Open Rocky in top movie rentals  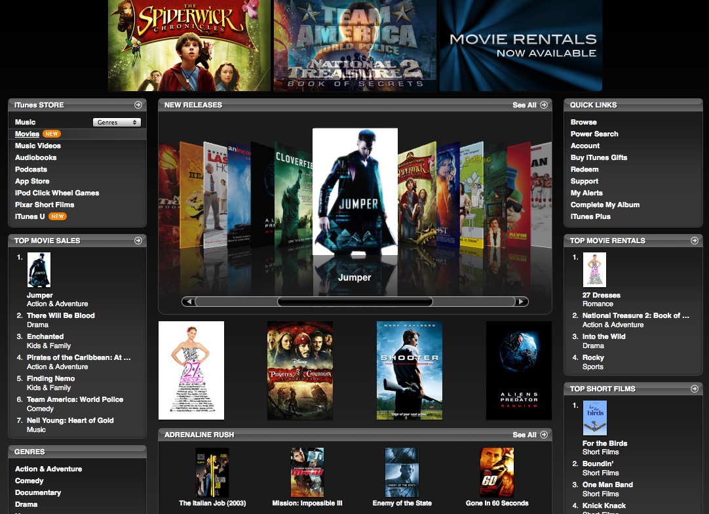click(593, 357)
